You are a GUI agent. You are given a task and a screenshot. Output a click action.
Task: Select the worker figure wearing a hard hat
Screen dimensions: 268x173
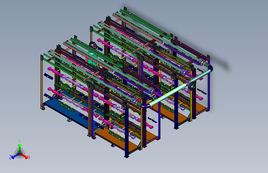pyautogui.click(x=93, y=55)
